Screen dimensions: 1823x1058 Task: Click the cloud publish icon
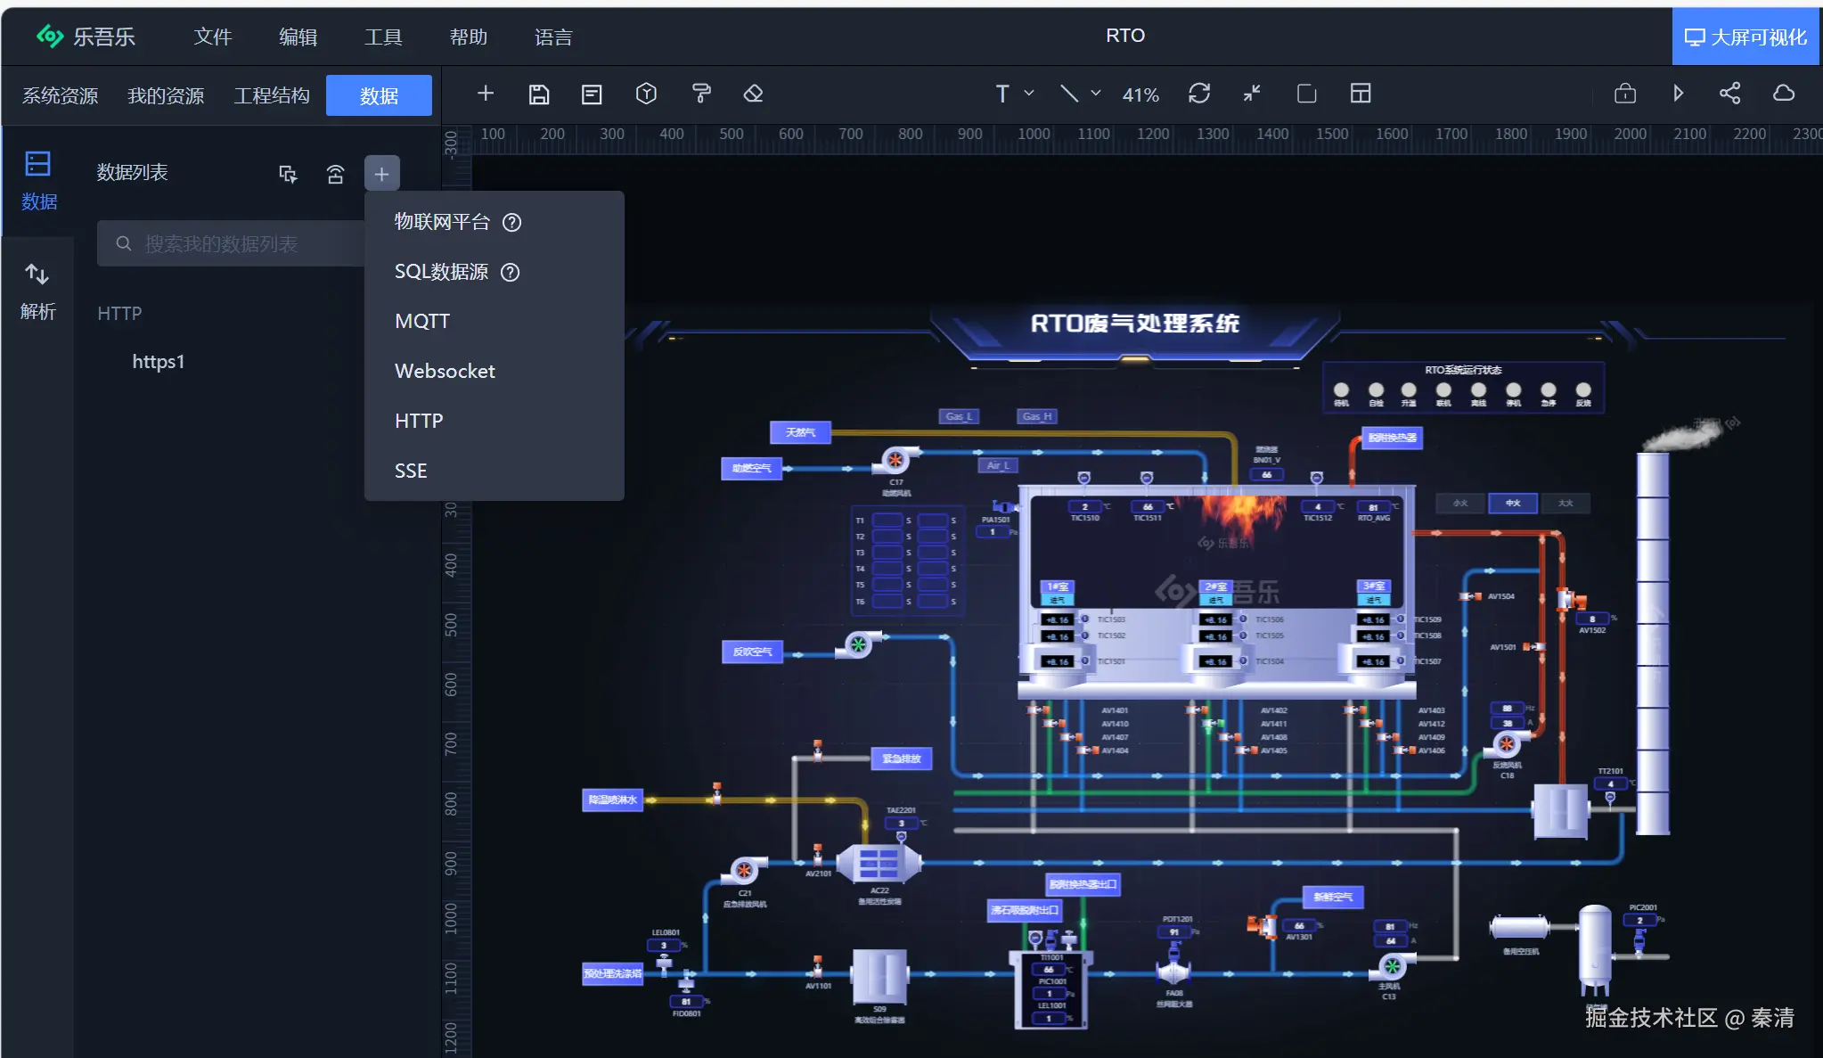pos(1784,94)
